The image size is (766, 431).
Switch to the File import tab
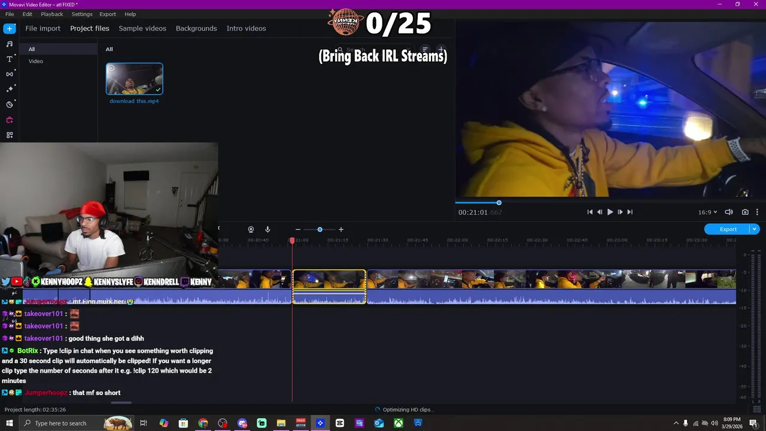pos(42,28)
